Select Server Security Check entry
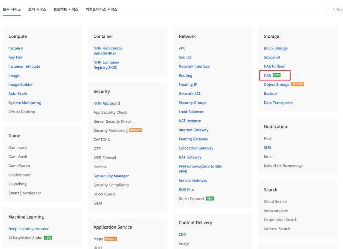Screen dimensions: 343x249 (113, 121)
